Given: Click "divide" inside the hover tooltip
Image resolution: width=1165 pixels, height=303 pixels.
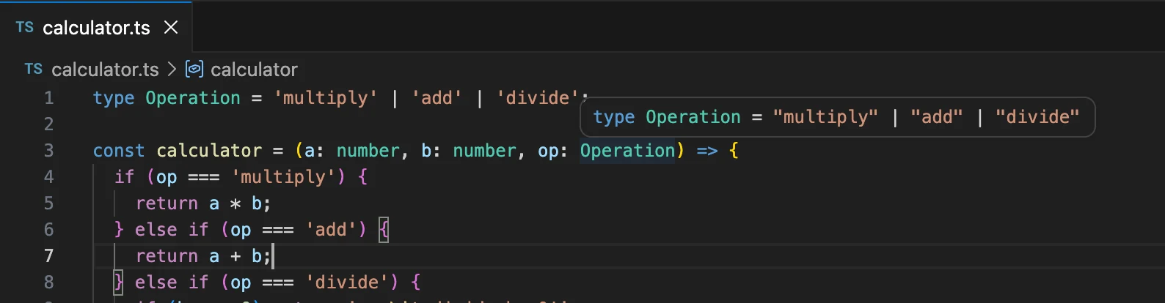Looking at the screenshot, I should click(x=1037, y=117).
